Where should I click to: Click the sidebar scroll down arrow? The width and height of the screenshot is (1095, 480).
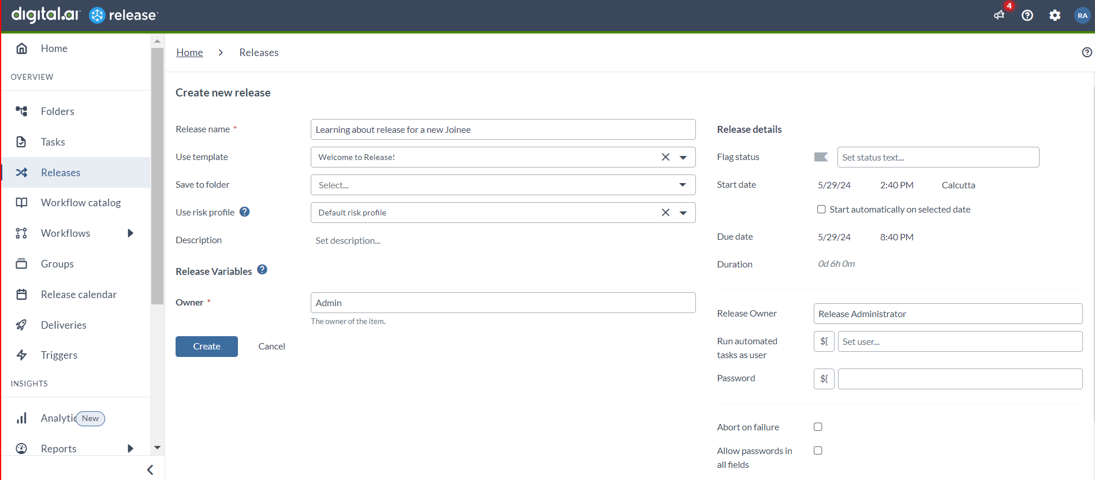tap(157, 448)
